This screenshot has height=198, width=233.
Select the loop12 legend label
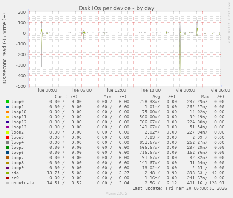point(19,122)
